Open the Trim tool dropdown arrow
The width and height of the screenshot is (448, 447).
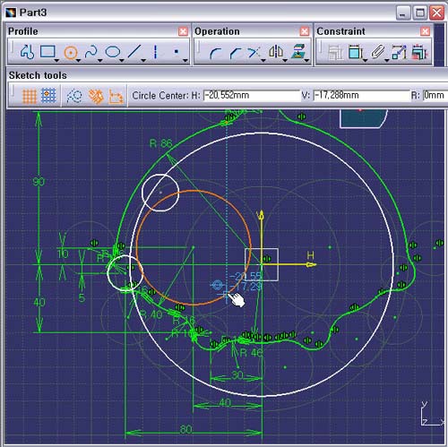tap(263, 60)
